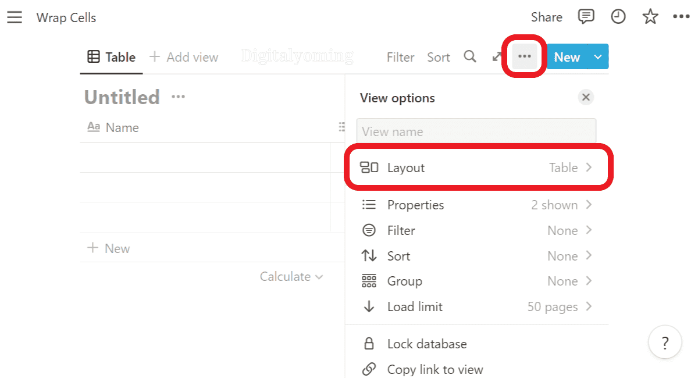Click the View name input field
The height and width of the screenshot is (378, 698).
(476, 131)
